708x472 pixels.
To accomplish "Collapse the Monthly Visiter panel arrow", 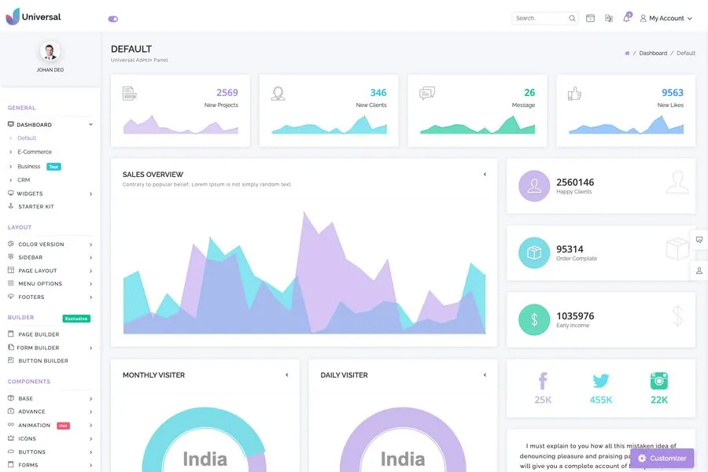I will 286,375.
